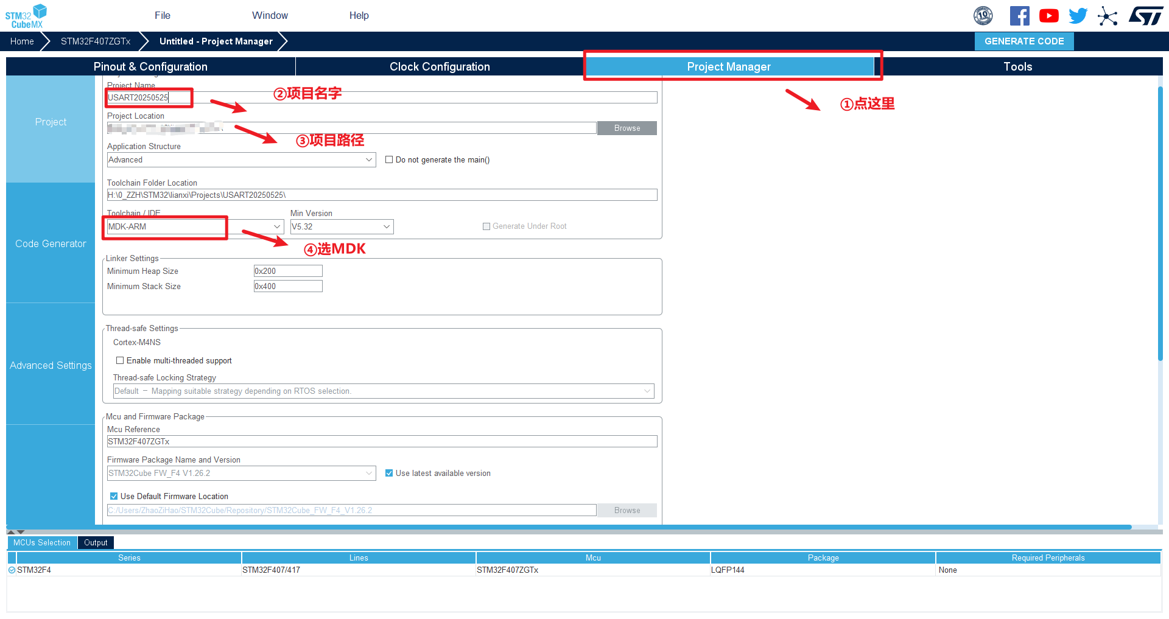Click Browse for firmware location
Screen dimensions: 1169x619
tap(627, 511)
